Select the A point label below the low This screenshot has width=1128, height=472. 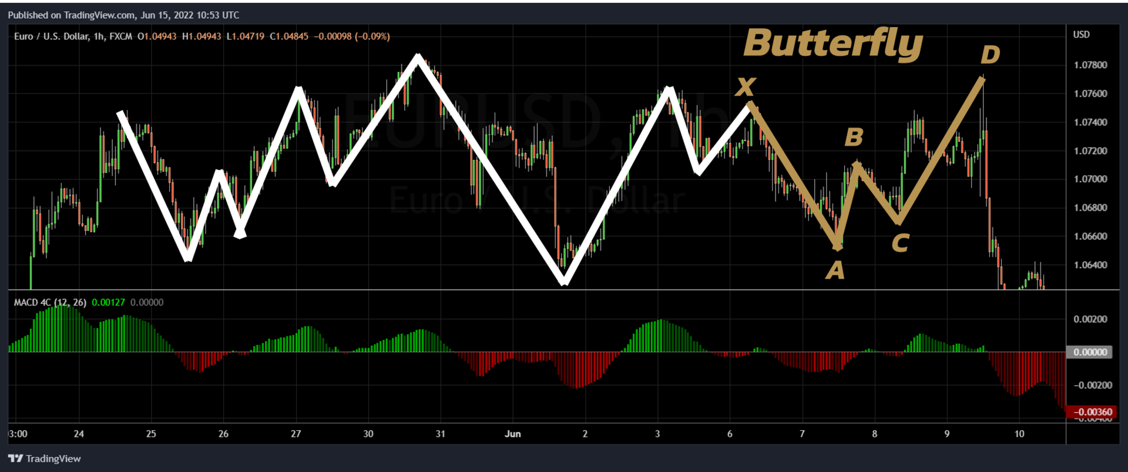tap(835, 270)
